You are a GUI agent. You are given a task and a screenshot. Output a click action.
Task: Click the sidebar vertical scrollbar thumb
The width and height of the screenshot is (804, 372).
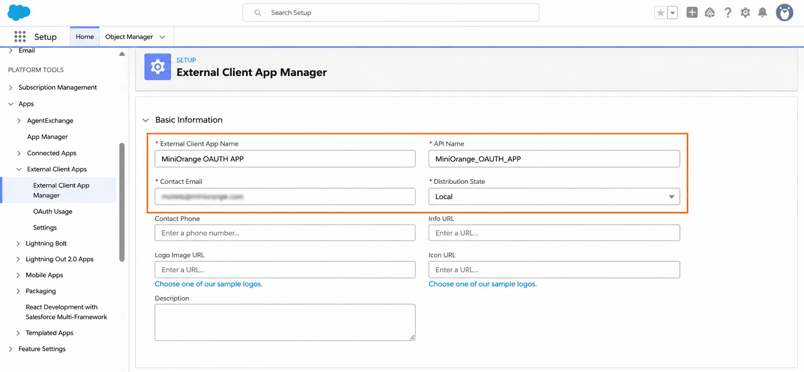tap(122, 203)
